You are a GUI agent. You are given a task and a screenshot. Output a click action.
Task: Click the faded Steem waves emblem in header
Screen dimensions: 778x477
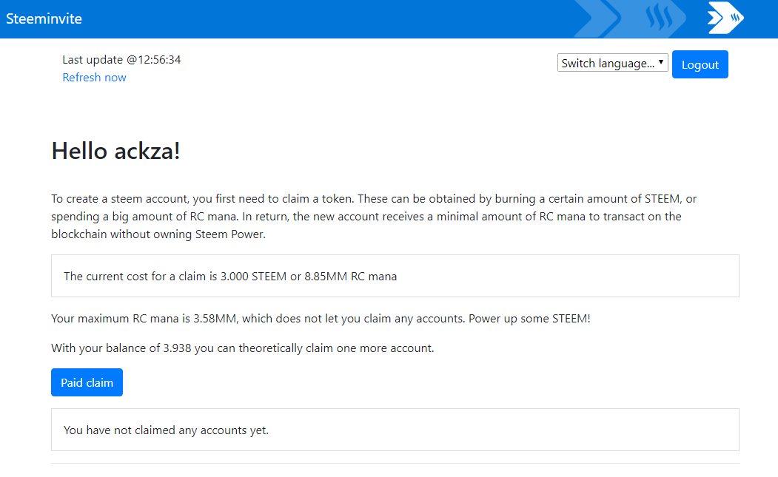[x=657, y=18]
